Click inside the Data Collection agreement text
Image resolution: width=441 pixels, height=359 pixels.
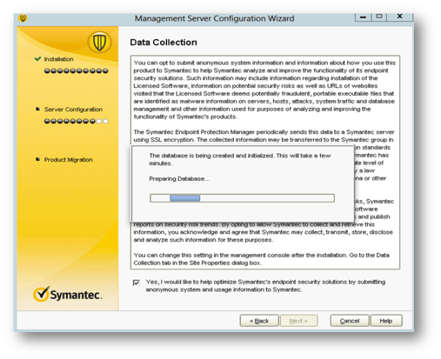265,92
